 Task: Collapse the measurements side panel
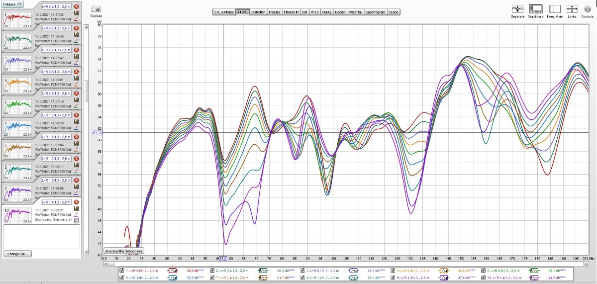(x=13, y=3)
